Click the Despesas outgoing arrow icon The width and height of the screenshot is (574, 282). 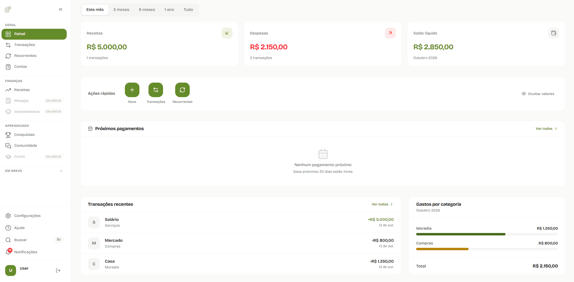390,33
